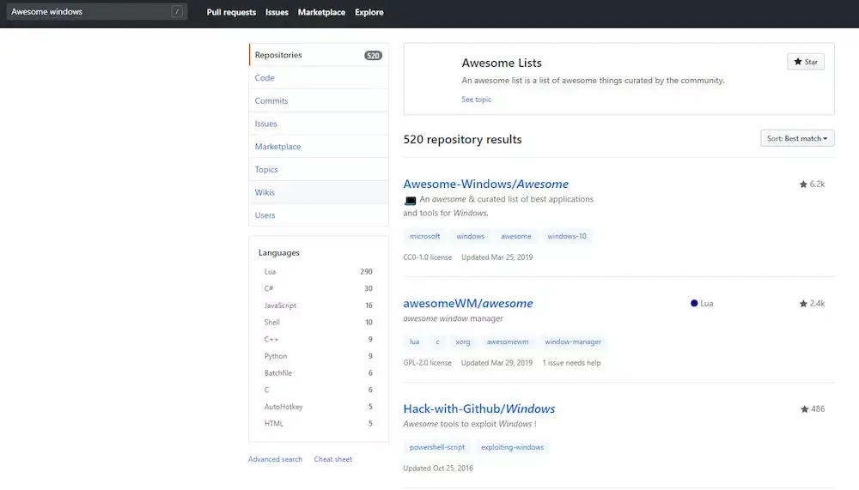
Task: Click the Languages heading in sidebar
Action: [x=279, y=253]
